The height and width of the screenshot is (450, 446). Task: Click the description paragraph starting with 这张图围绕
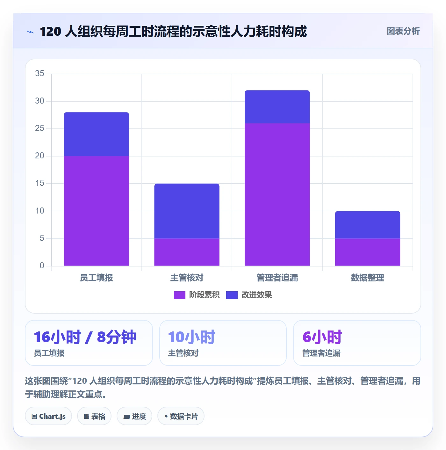223,388
